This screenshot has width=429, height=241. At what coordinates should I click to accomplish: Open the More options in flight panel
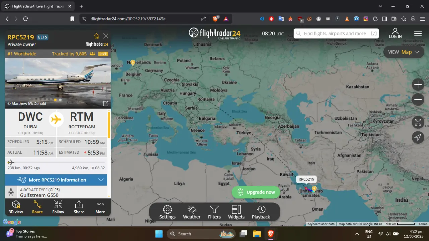(100, 207)
